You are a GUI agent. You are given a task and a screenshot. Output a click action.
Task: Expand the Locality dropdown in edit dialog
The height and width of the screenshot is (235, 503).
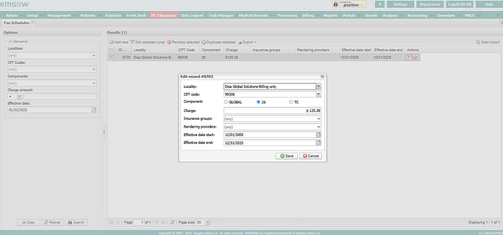tap(319, 86)
